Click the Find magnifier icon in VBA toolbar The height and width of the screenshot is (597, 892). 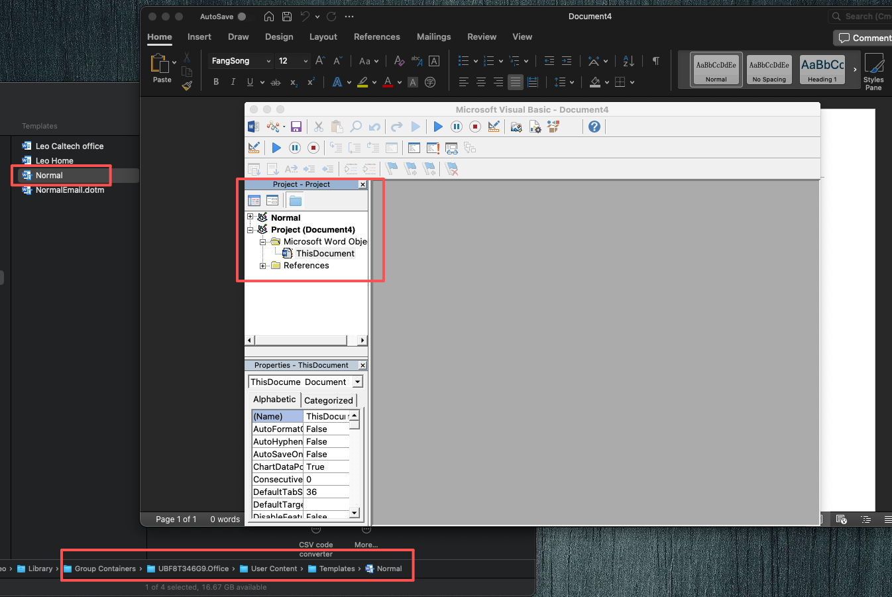click(x=356, y=127)
